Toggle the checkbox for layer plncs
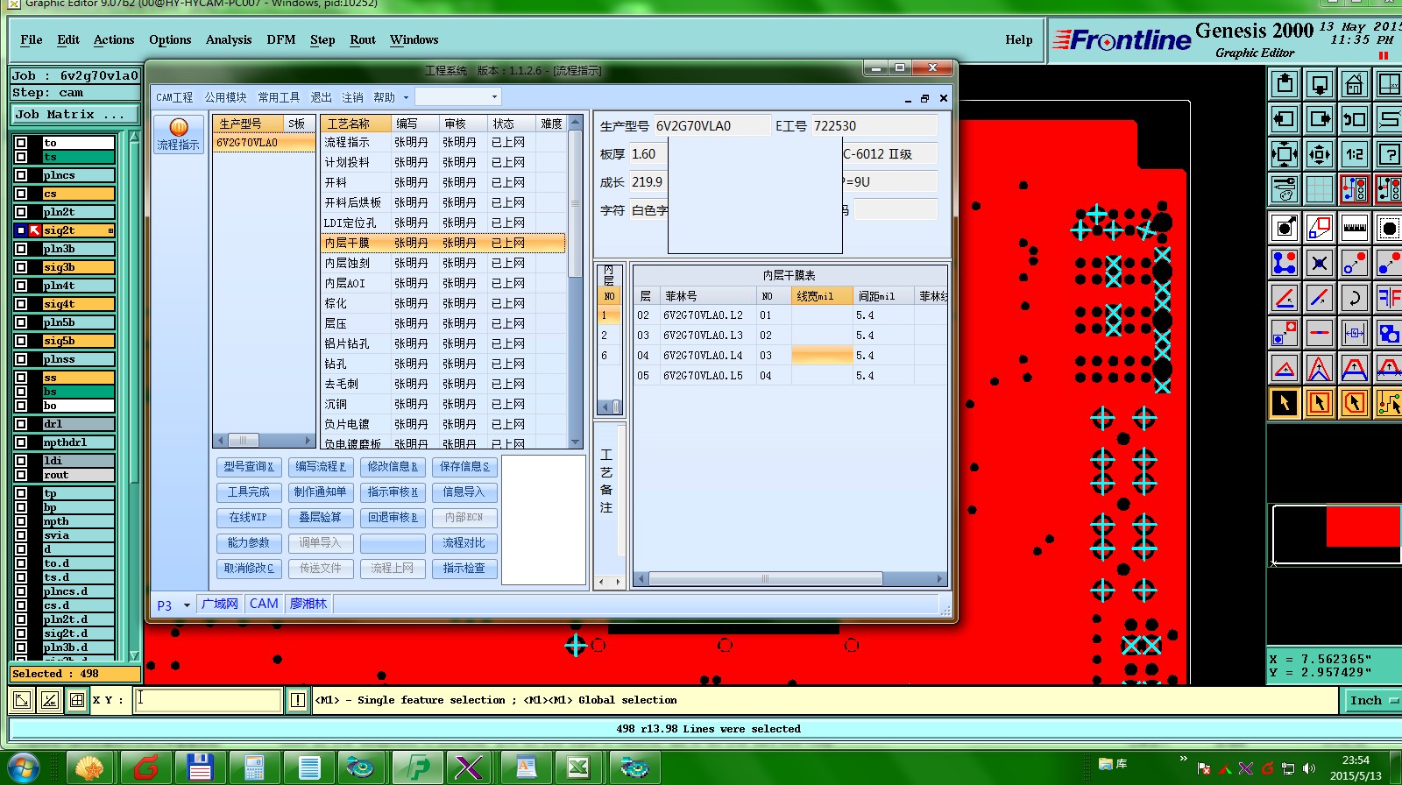Screen dimensions: 1402x785 (21, 175)
